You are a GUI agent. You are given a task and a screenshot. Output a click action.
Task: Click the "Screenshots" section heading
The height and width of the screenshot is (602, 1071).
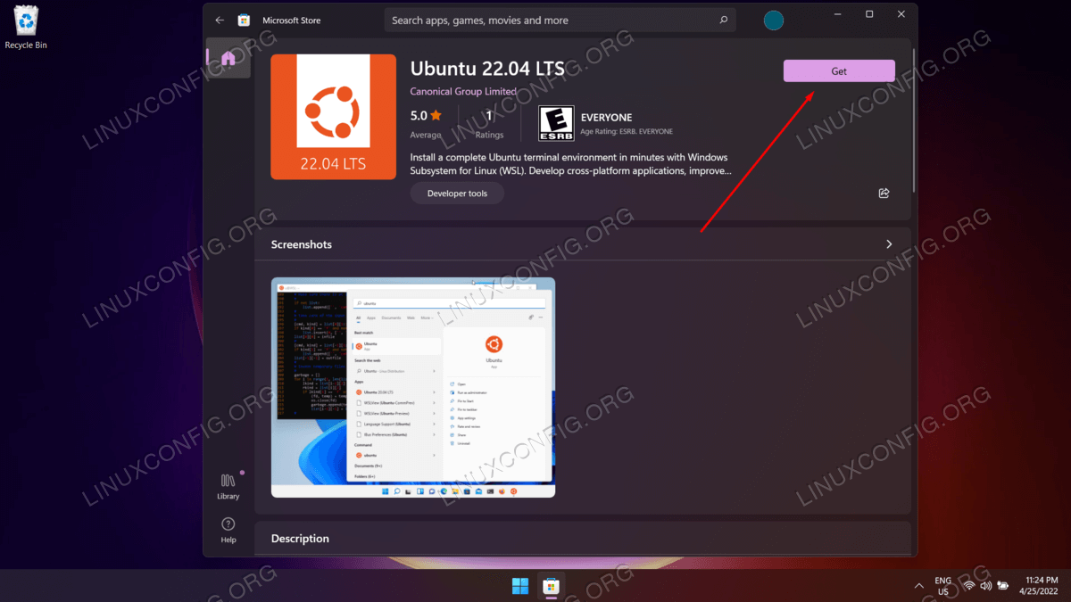[302, 244]
